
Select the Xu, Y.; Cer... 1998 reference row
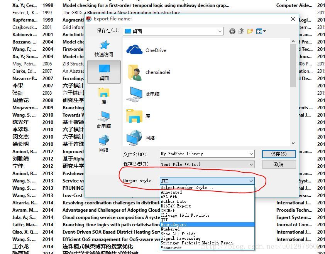tap(162, 5)
